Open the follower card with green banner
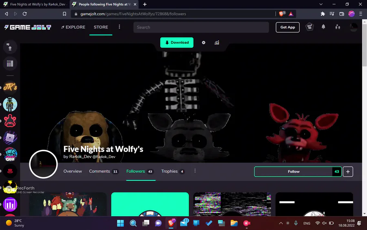This screenshot has height=230, width=367. [x=150, y=204]
